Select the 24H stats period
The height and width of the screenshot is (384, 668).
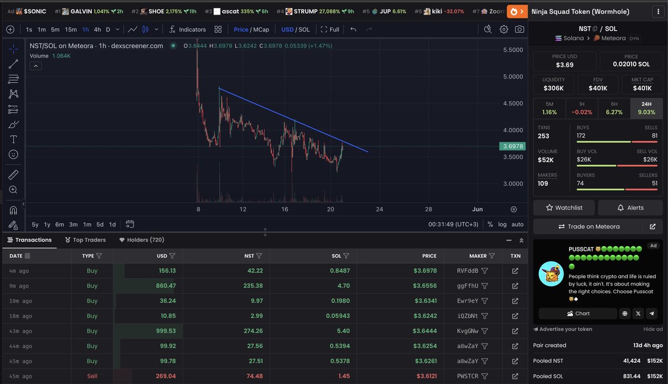[x=646, y=109]
